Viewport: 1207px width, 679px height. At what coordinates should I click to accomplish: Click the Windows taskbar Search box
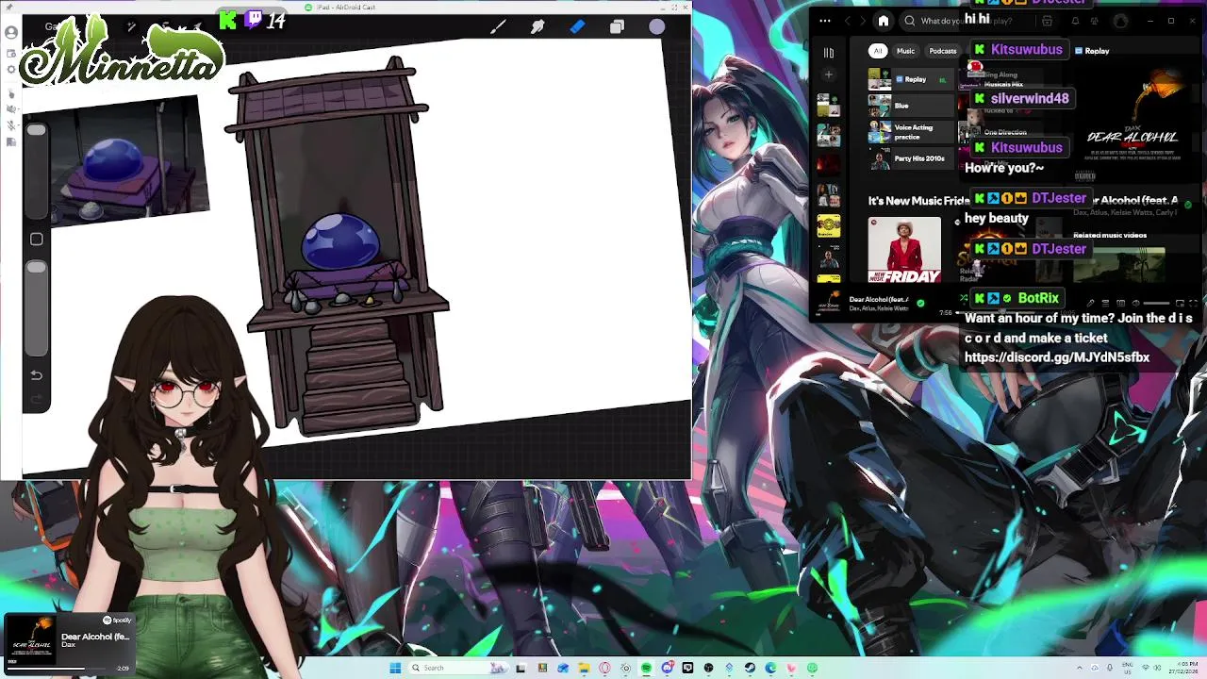(x=458, y=668)
